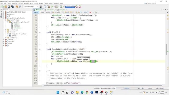Click the Save All toolbar icon
The height and width of the screenshot is (95, 169).
click(x=12, y=7)
